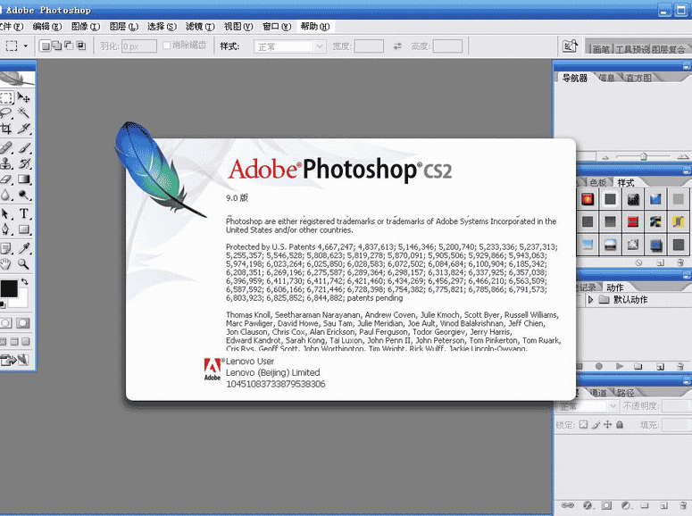Screen dimensions: 692x516
Task: Select the Move tool in the toolbox
Action: click(x=24, y=97)
